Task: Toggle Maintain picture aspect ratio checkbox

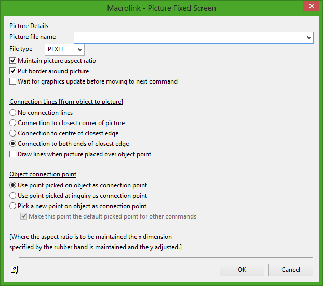Action: (x=13, y=61)
